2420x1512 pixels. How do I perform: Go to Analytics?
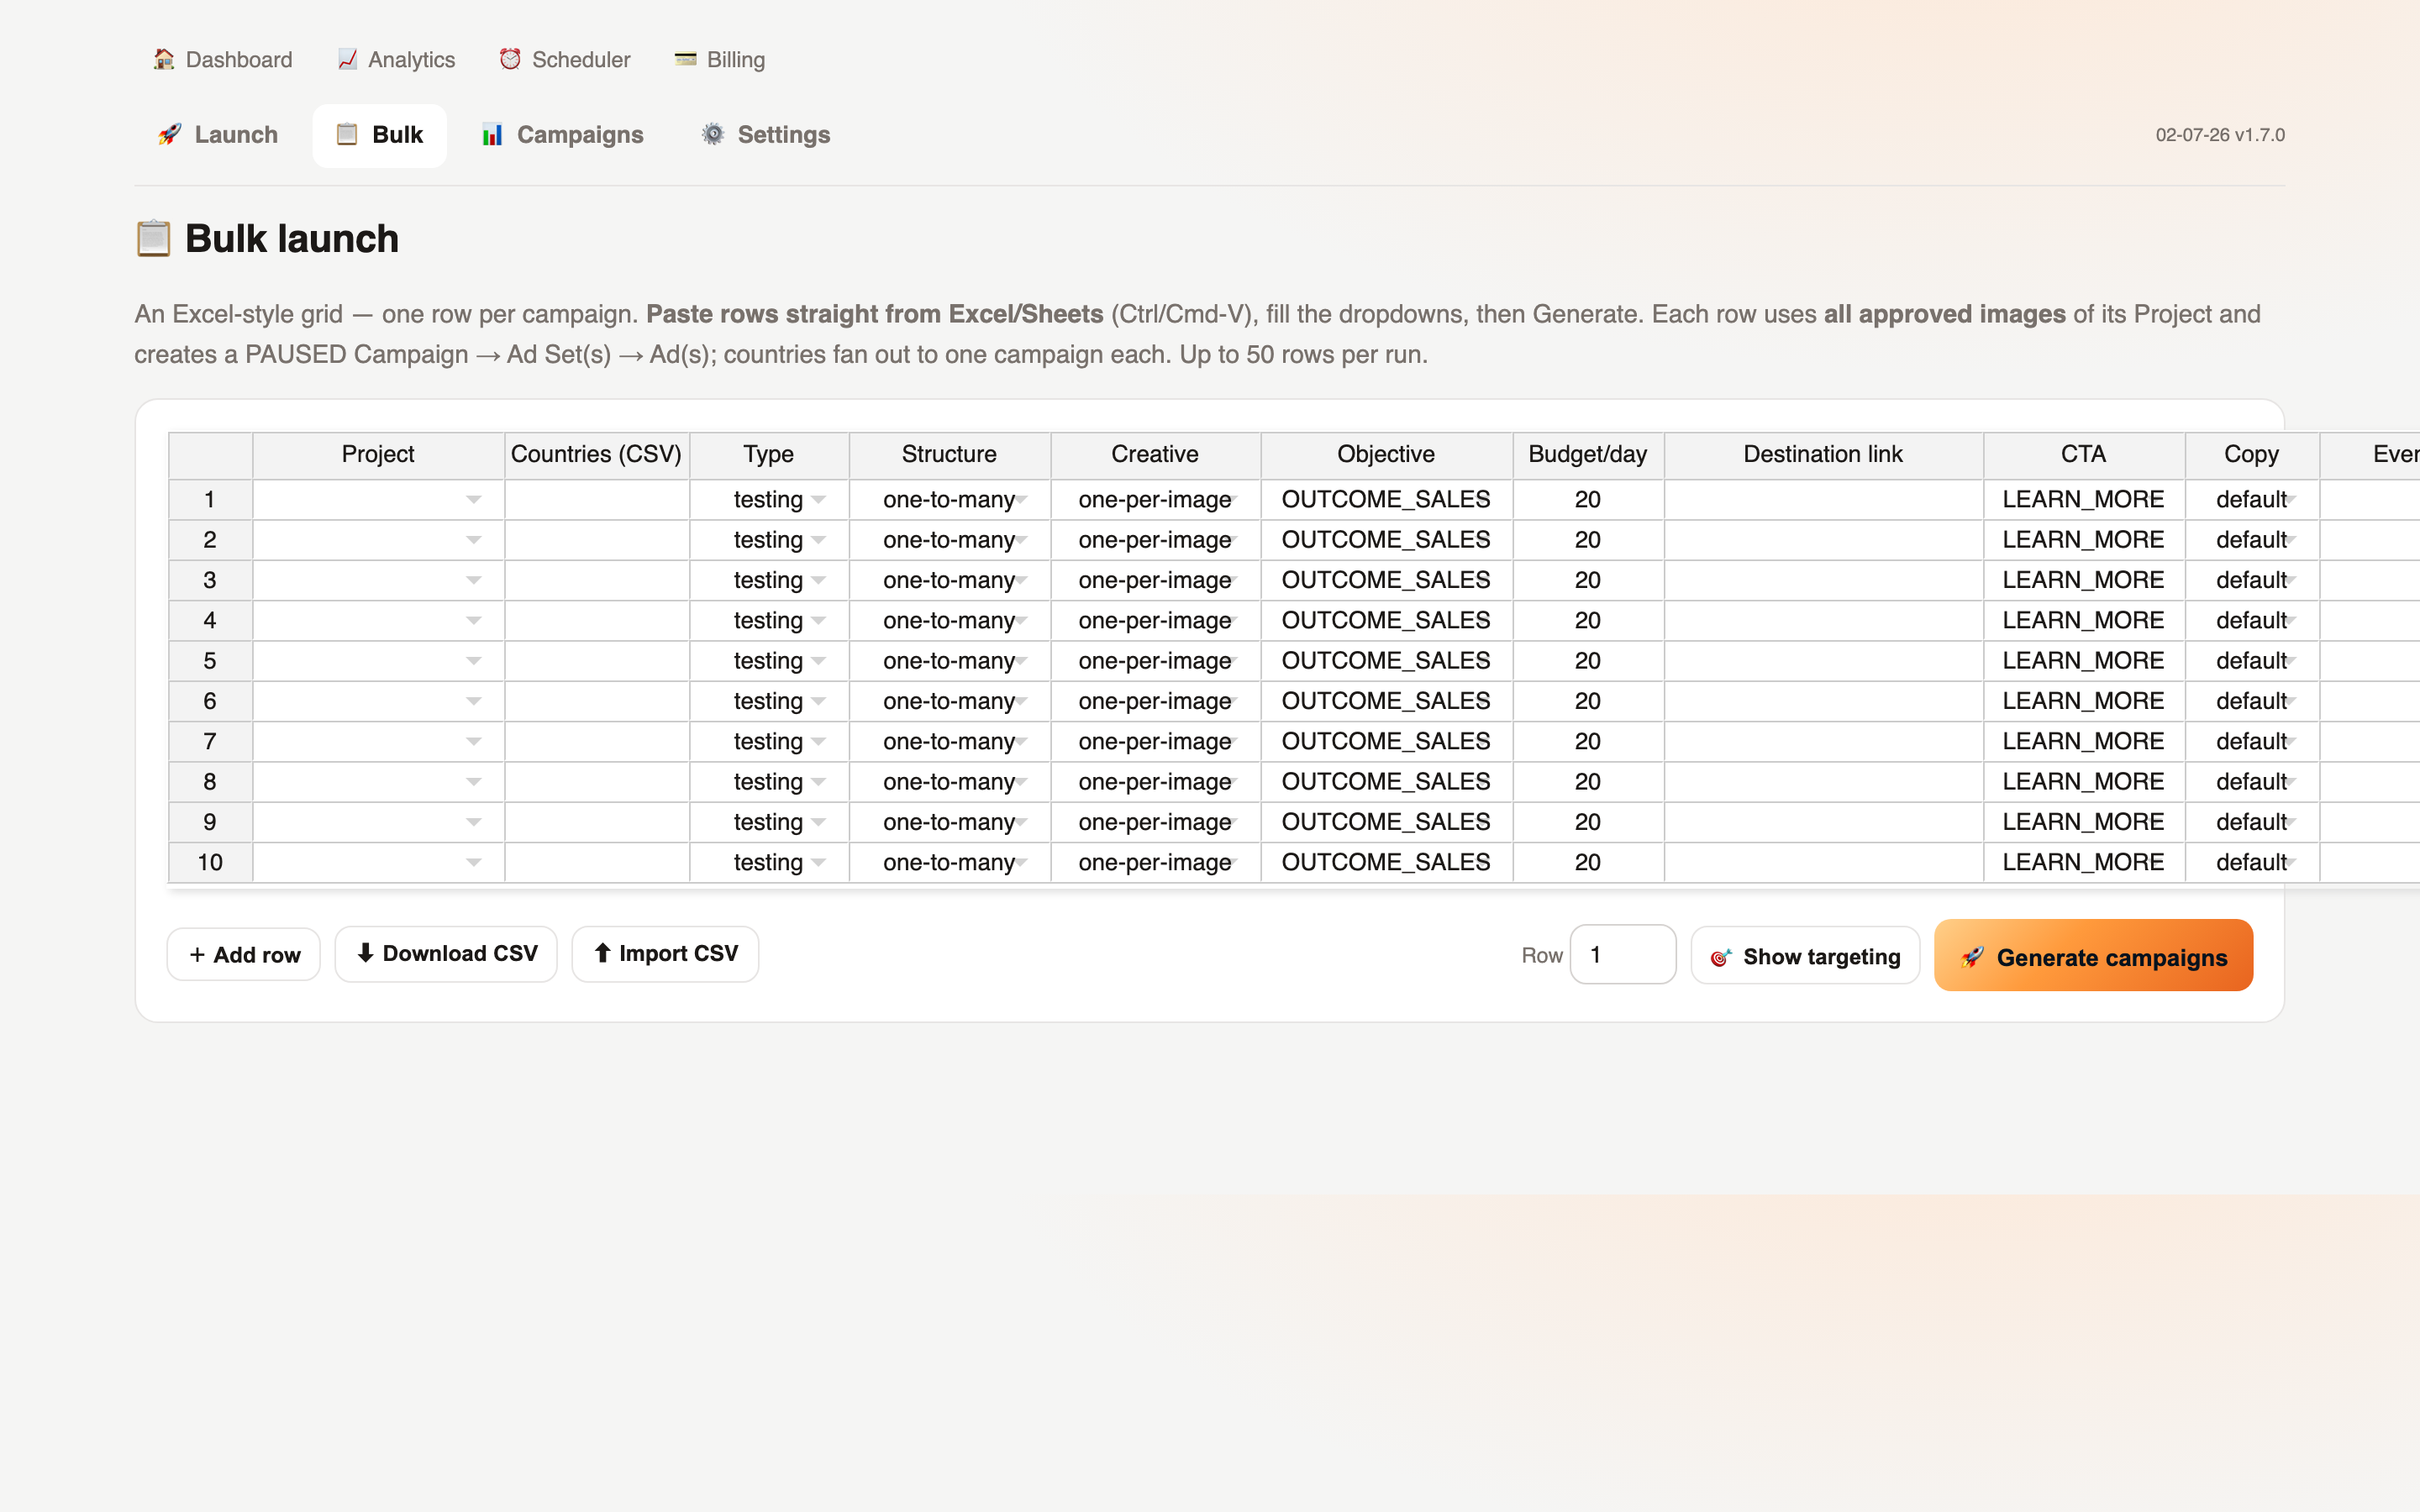point(396,59)
